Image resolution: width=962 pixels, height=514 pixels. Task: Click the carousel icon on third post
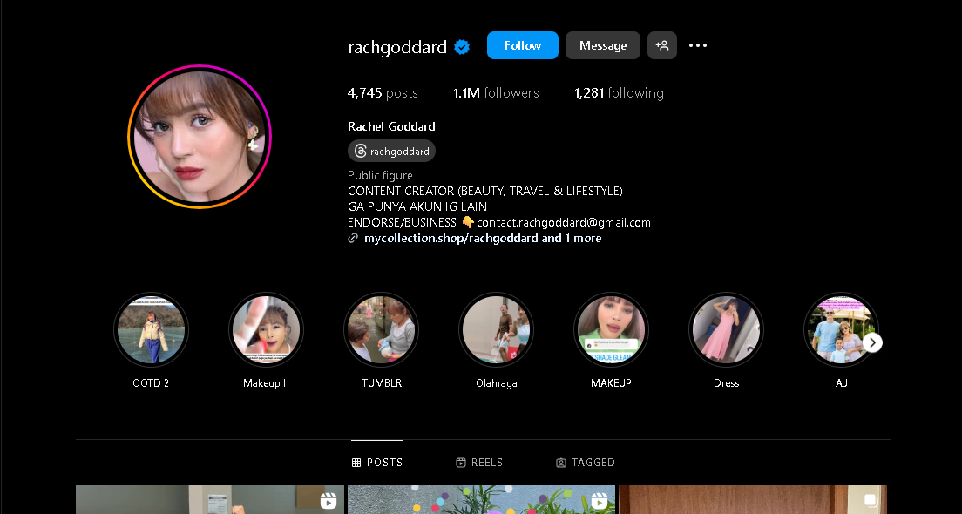(x=870, y=501)
